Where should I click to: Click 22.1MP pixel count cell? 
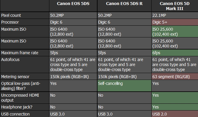point(175,15)
